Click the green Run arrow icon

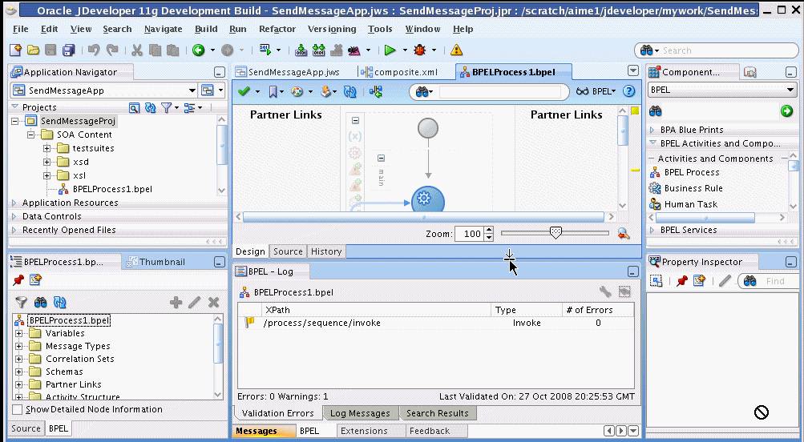click(x=390, y=50)
